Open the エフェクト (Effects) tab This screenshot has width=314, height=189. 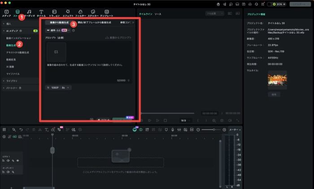(x=68, y=13)
